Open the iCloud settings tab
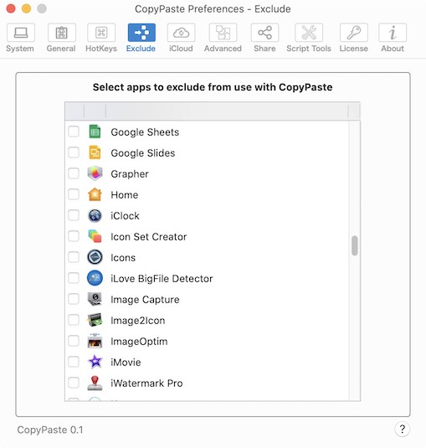 pos(181,38)
